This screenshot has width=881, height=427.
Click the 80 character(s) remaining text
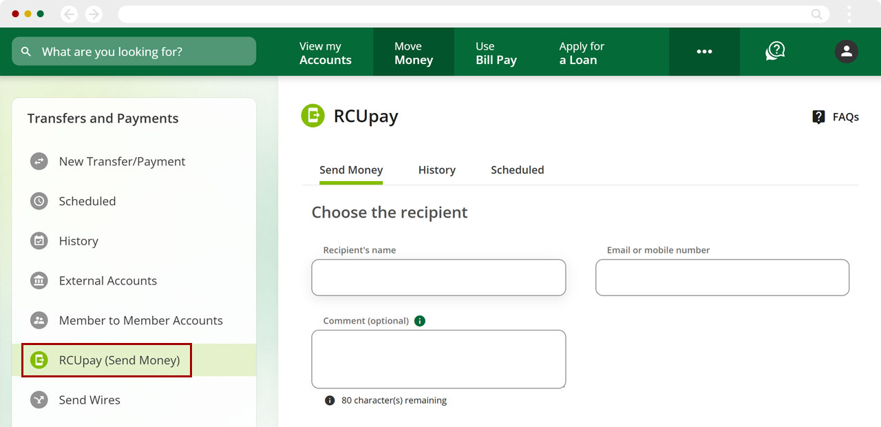(394, 400)
